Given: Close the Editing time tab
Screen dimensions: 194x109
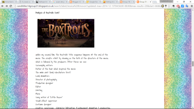Looking at the screenshot, I should (x=117, y=2).
